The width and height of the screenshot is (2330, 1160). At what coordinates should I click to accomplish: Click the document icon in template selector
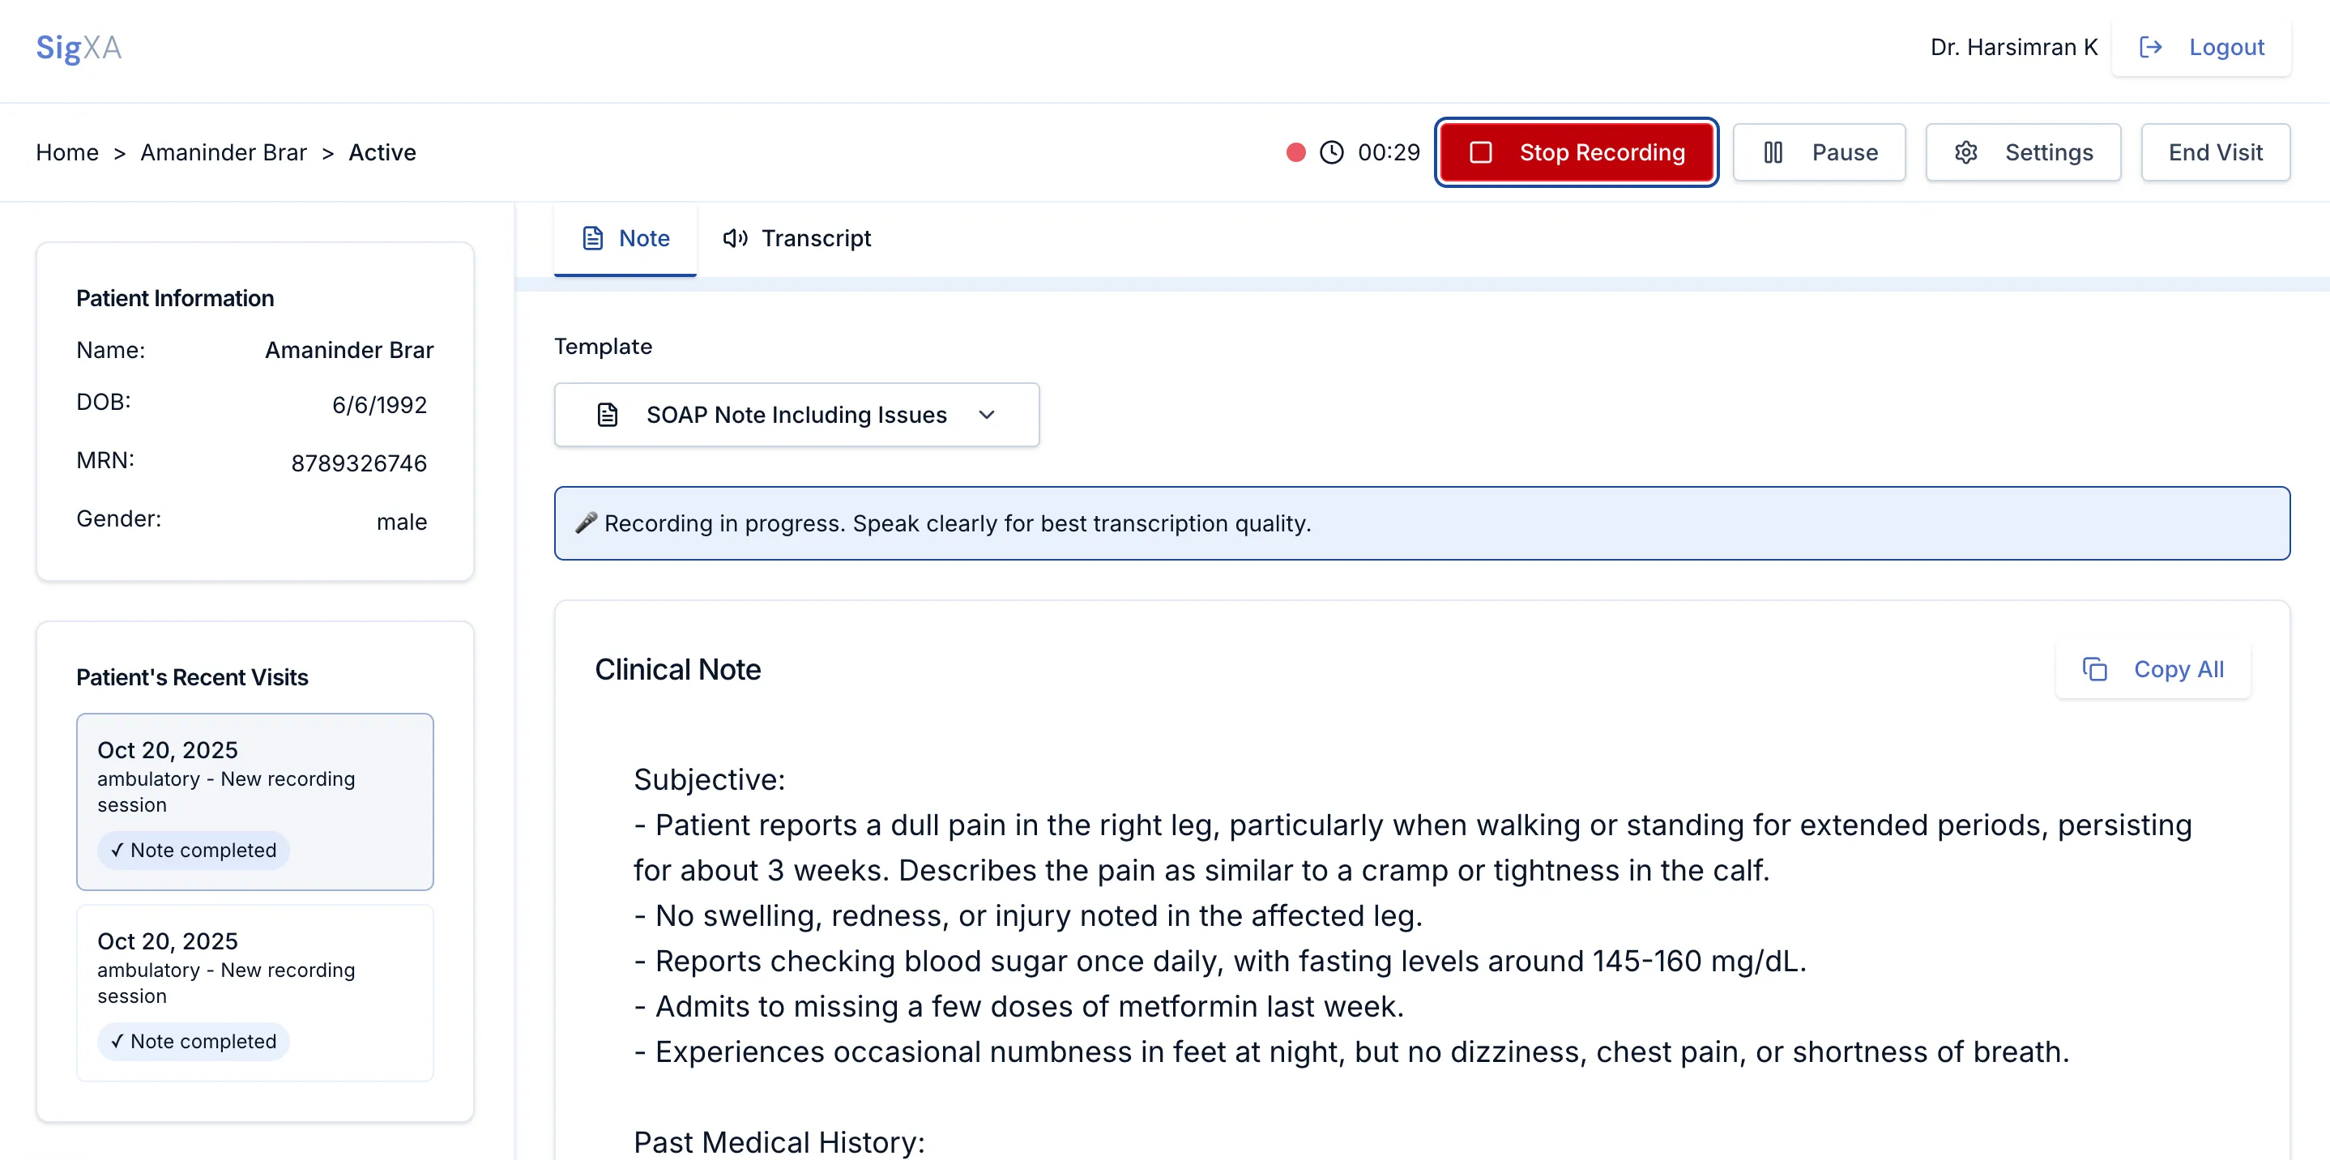coord(608,415)
